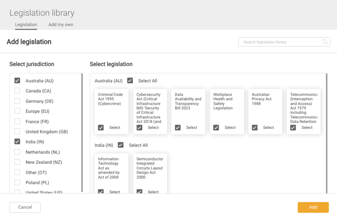Click the Cancel button
The width and height of the screenshot is (337, 220).
25,207
